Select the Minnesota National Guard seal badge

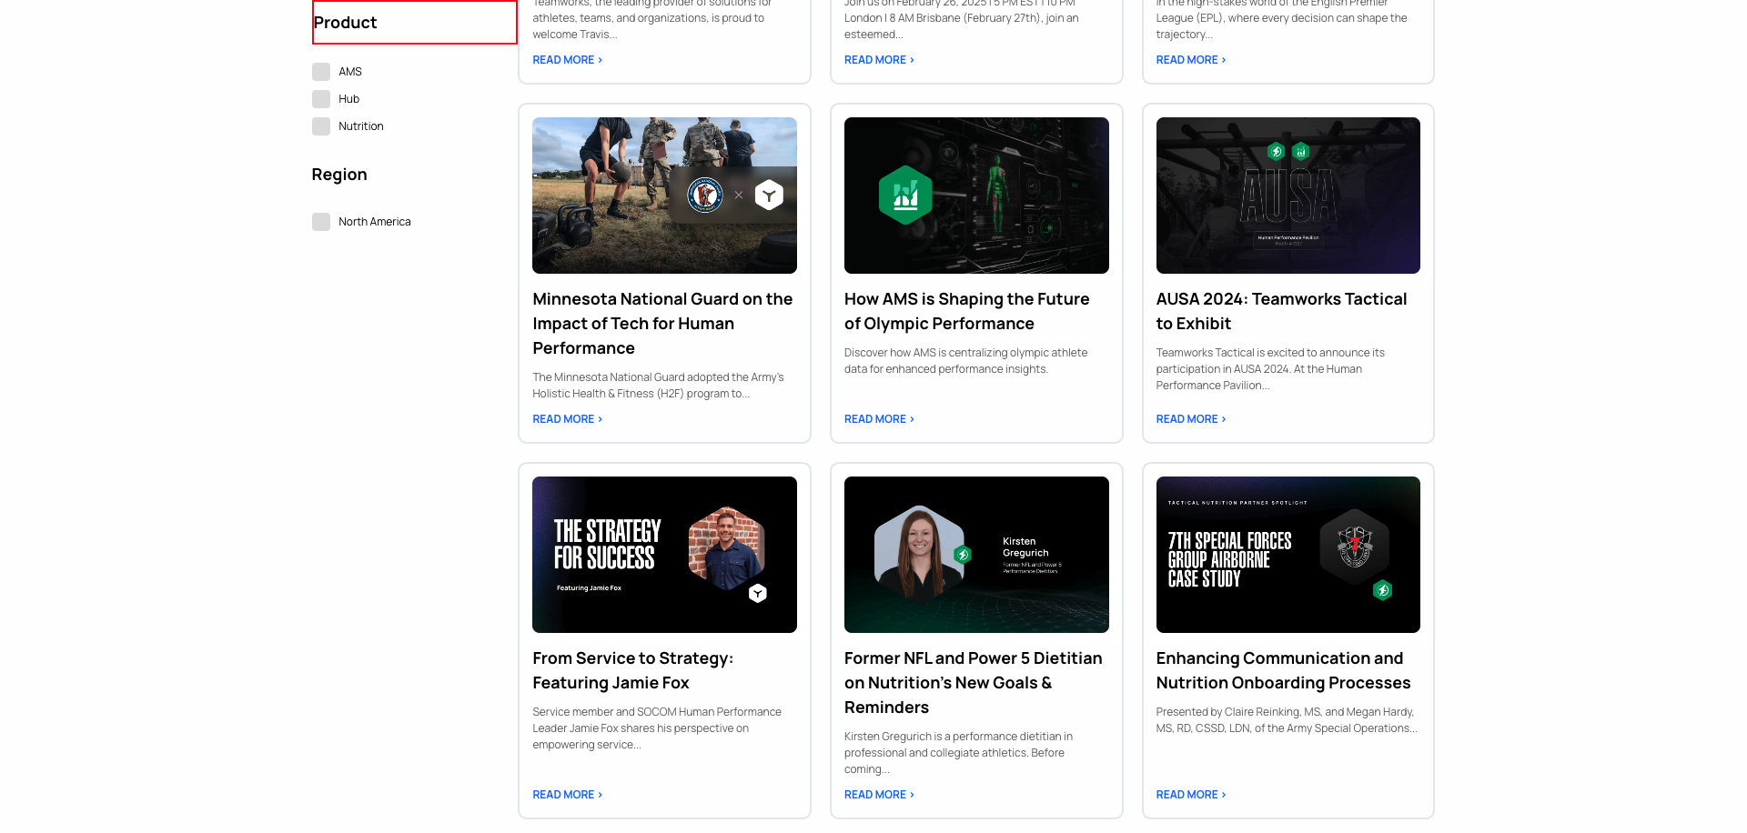[x=705, y=195]
